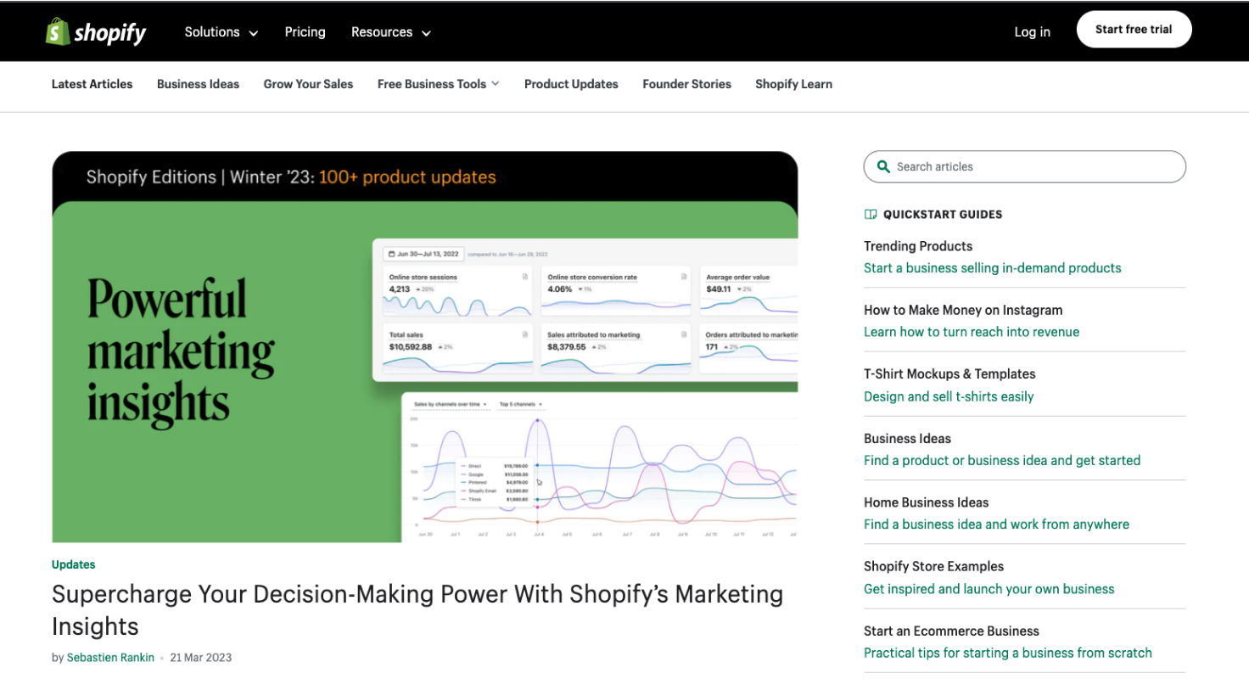Open the Resources dropdown menu

coord(389,31)
